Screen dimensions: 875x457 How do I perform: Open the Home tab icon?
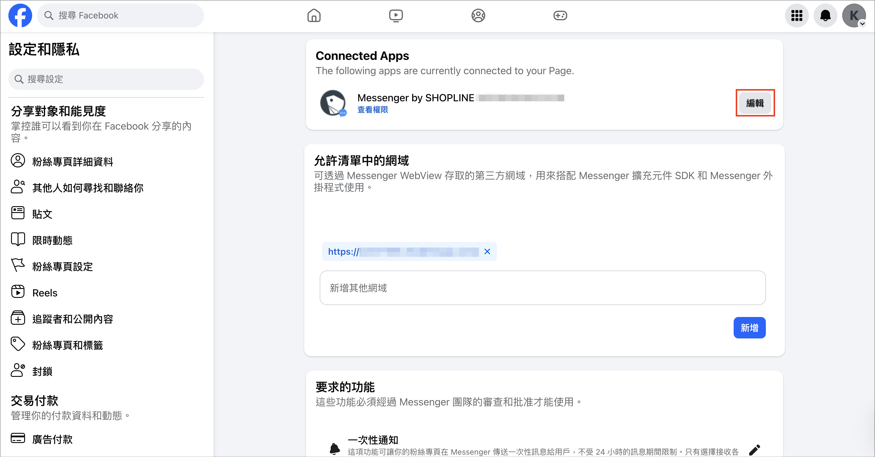coord(314,15)
